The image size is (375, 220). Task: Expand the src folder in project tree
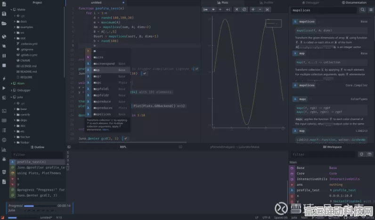click(x=15, y=33)
